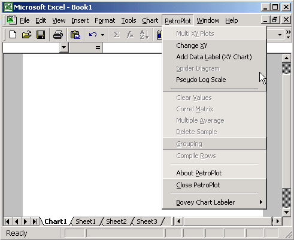The image size is (294, 240).
Task: Switch to the Sheet2 tab
Action: 116,221
